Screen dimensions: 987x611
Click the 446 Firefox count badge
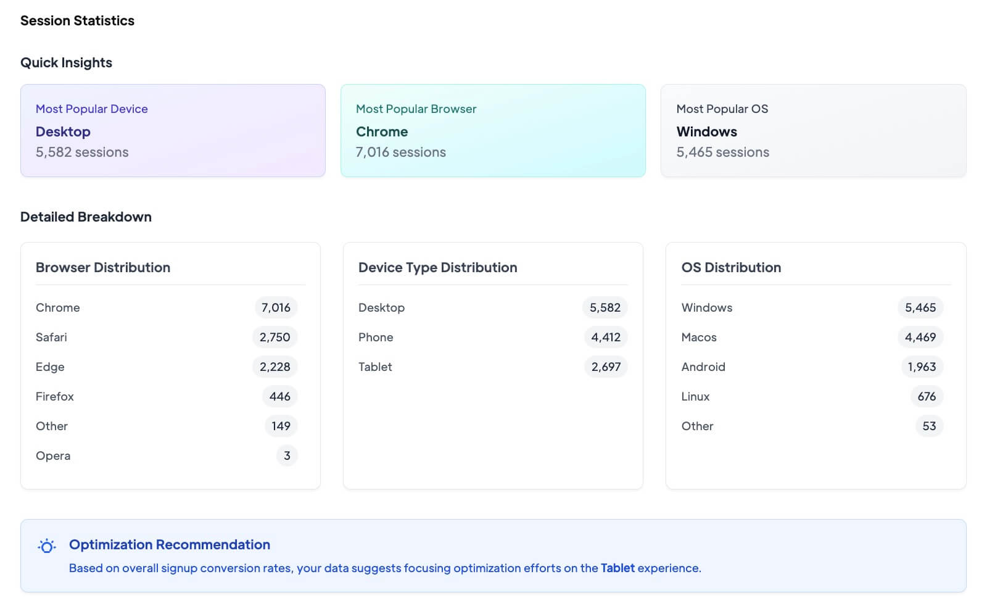(279, 396)
